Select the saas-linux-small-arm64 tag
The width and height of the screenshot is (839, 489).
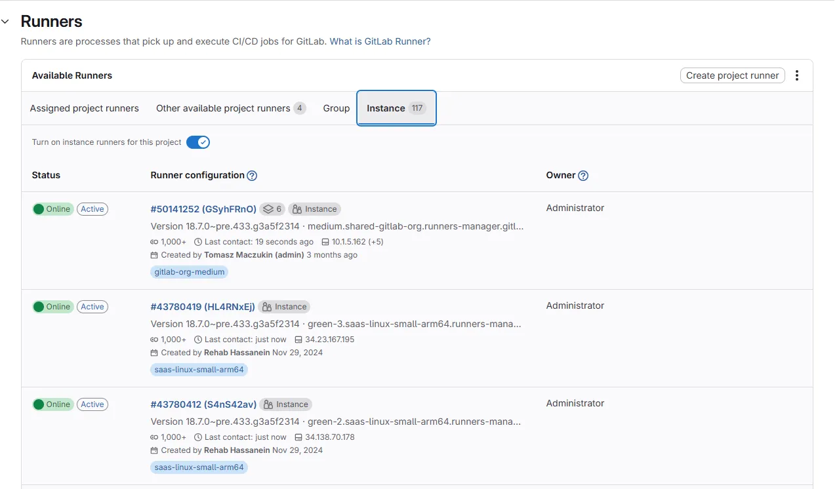[x=199, y=369]
